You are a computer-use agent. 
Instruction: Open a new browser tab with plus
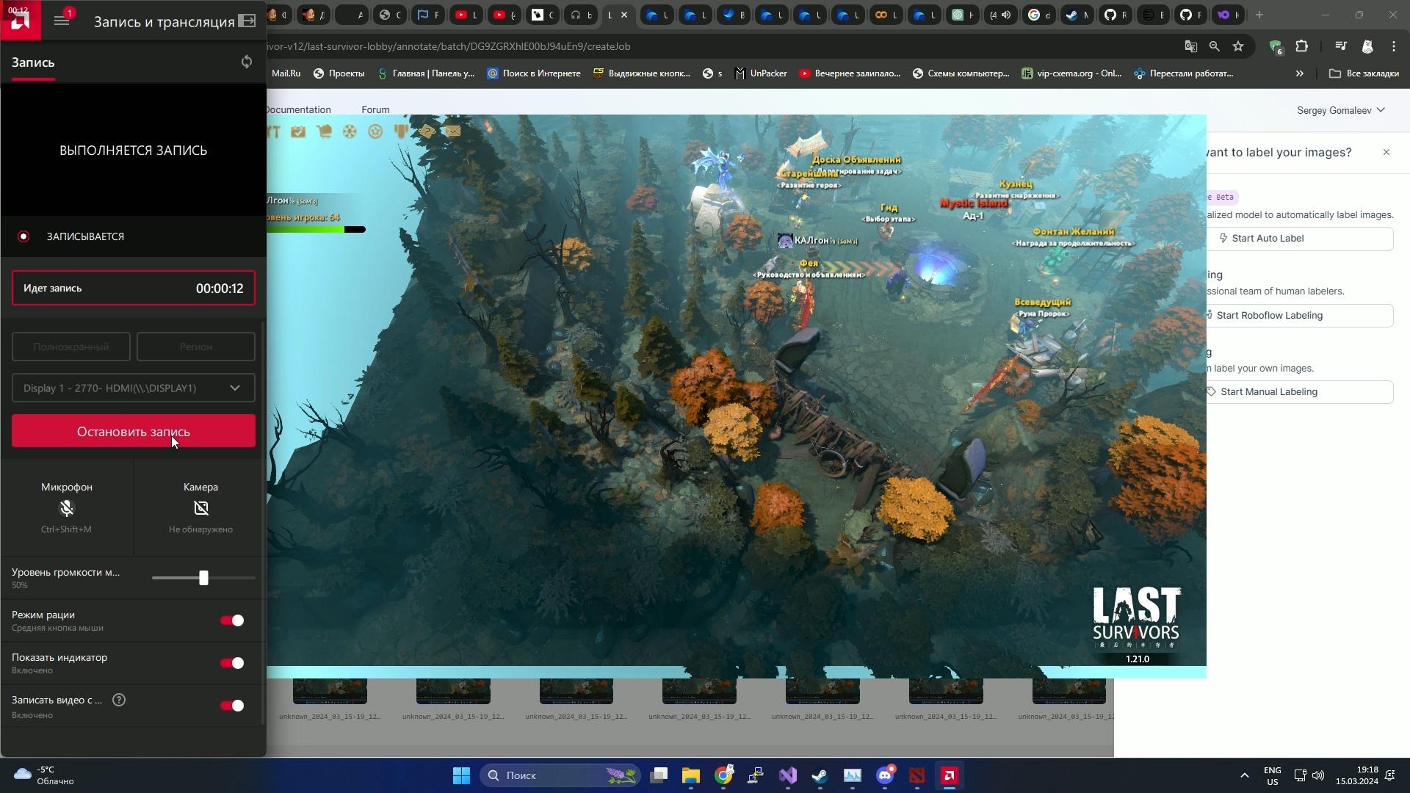click(x=1259, y=15)
